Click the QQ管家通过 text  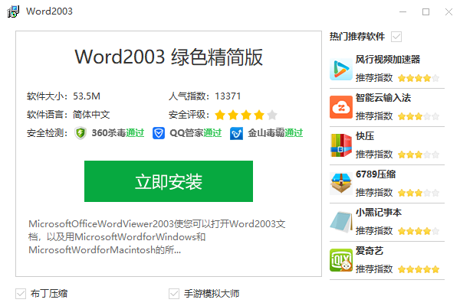pos(195,133)
